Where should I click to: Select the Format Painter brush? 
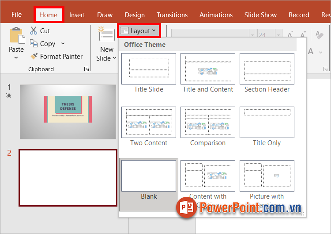coord(34,57)
